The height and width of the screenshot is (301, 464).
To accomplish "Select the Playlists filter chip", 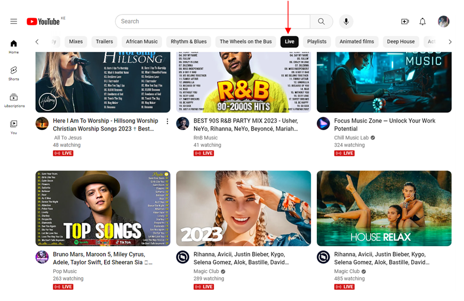I will click(x=317, y=42).
